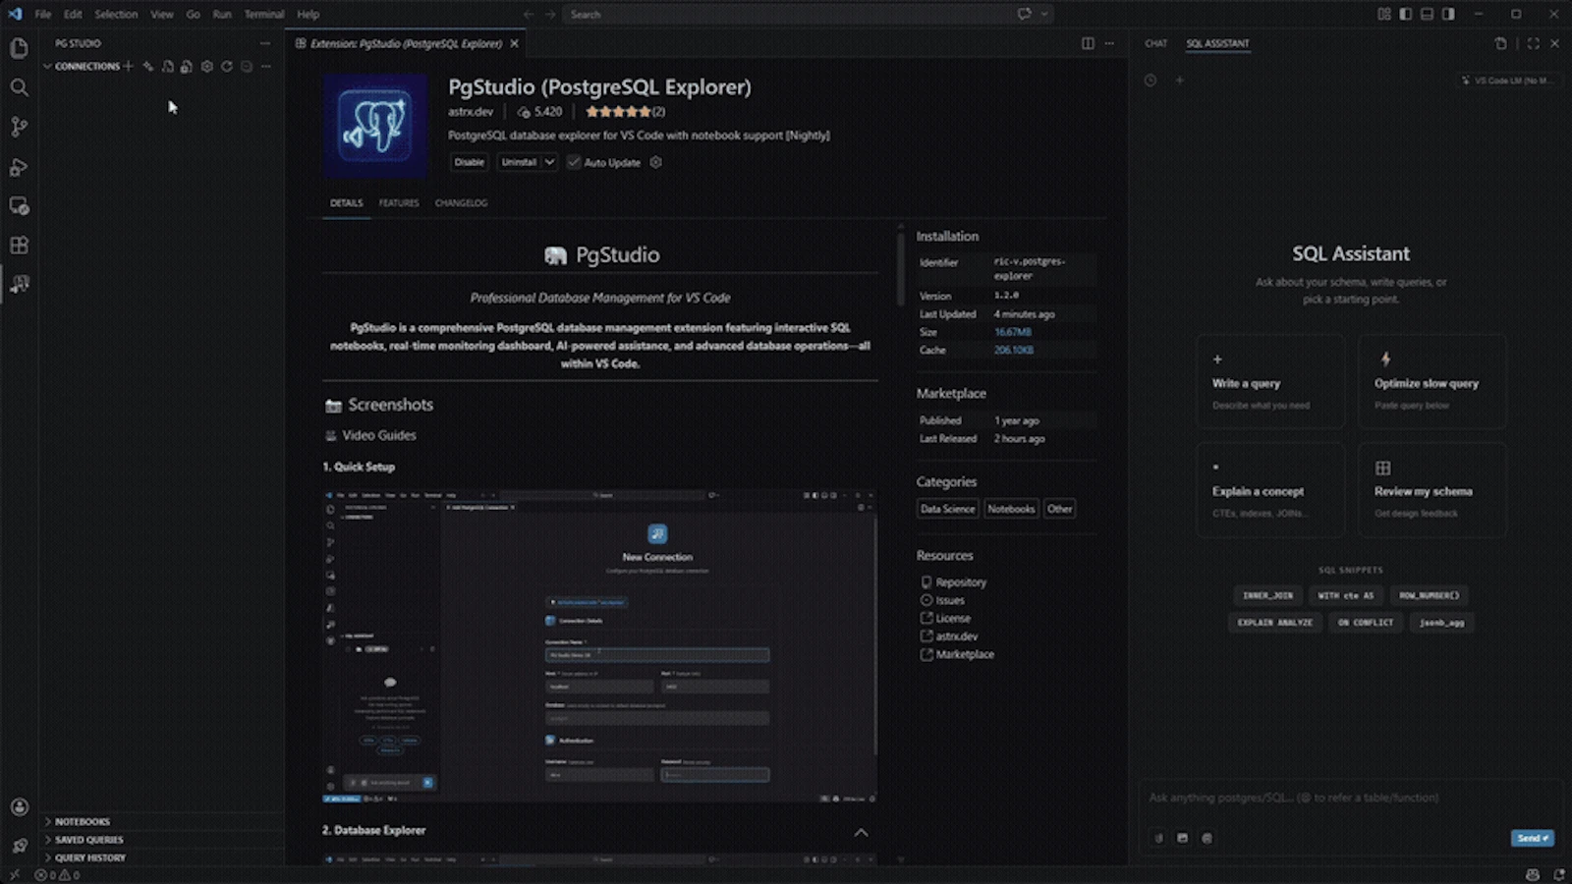
Task: Toggle primary side bar visibility
Action: 1405,14
